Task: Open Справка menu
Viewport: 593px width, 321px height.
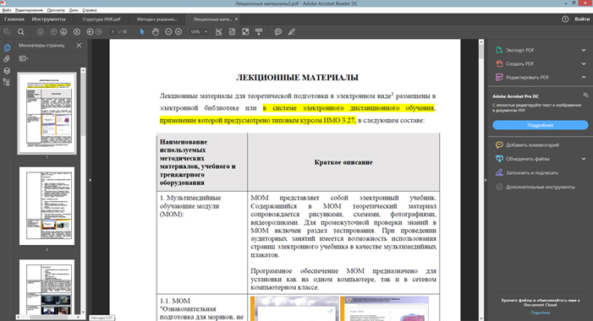Action: click(90, 10)
